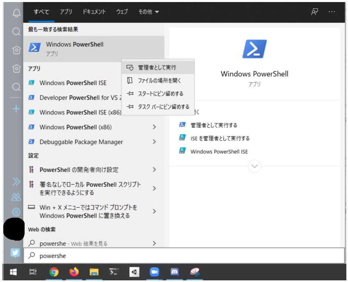348x282 pixels.
Task: Open the terminal icon on the taskbar
Action: [x=114, y=272]
